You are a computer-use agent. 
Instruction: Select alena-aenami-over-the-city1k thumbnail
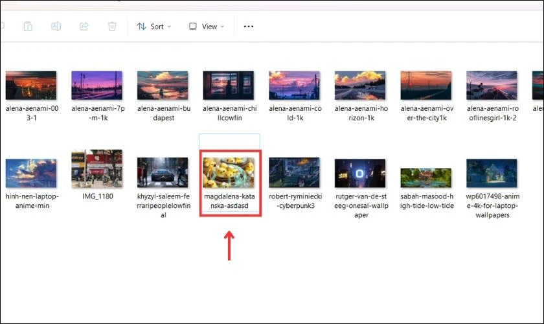click(x=426, y=86)
